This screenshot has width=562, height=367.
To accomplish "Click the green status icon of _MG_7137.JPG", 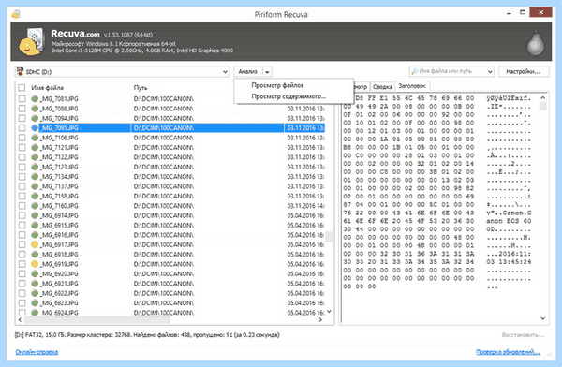I will click(35, 186).
